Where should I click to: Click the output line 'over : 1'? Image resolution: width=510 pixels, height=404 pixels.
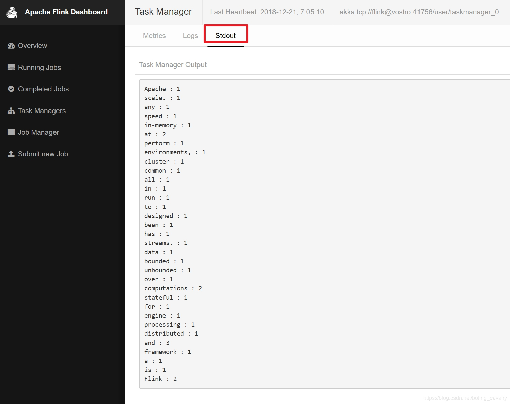pos(159,279)
